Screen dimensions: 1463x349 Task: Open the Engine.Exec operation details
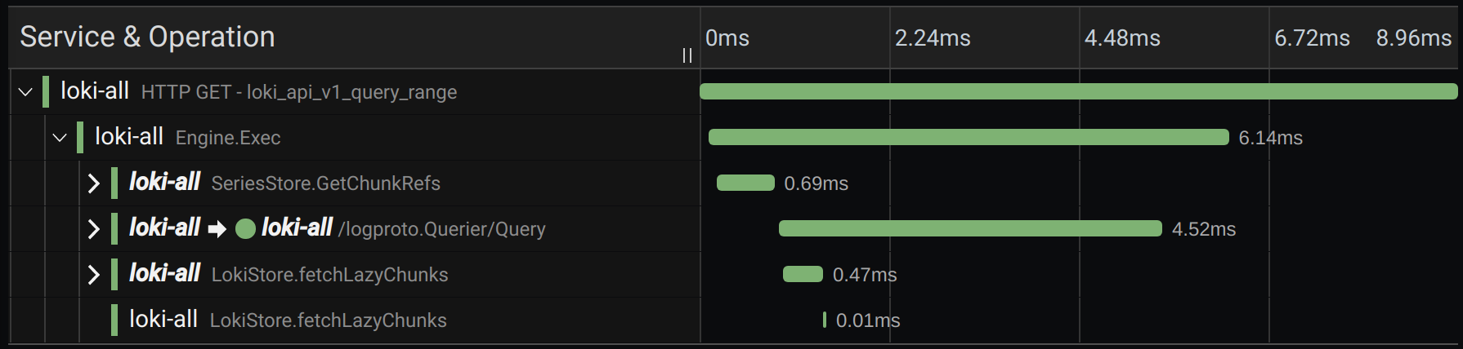[x=227, y=139]
